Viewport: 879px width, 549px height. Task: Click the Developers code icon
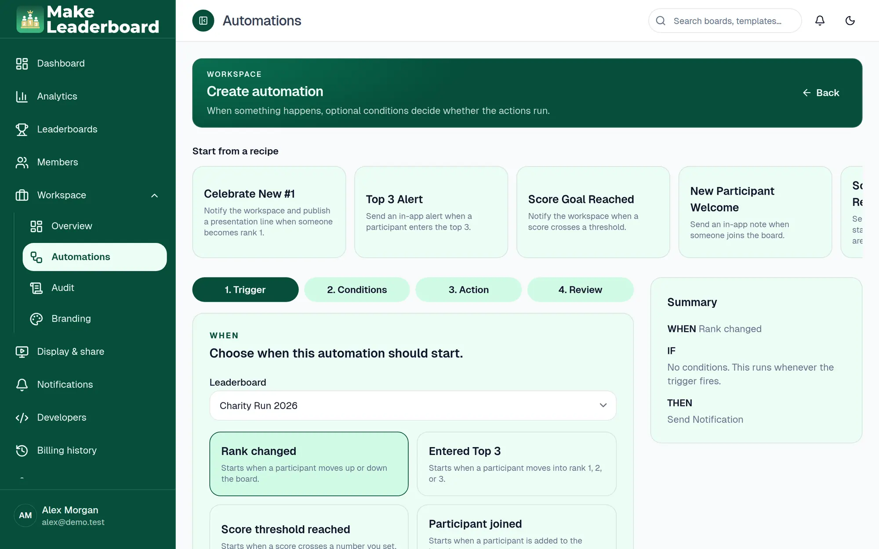tap(22, 418)
